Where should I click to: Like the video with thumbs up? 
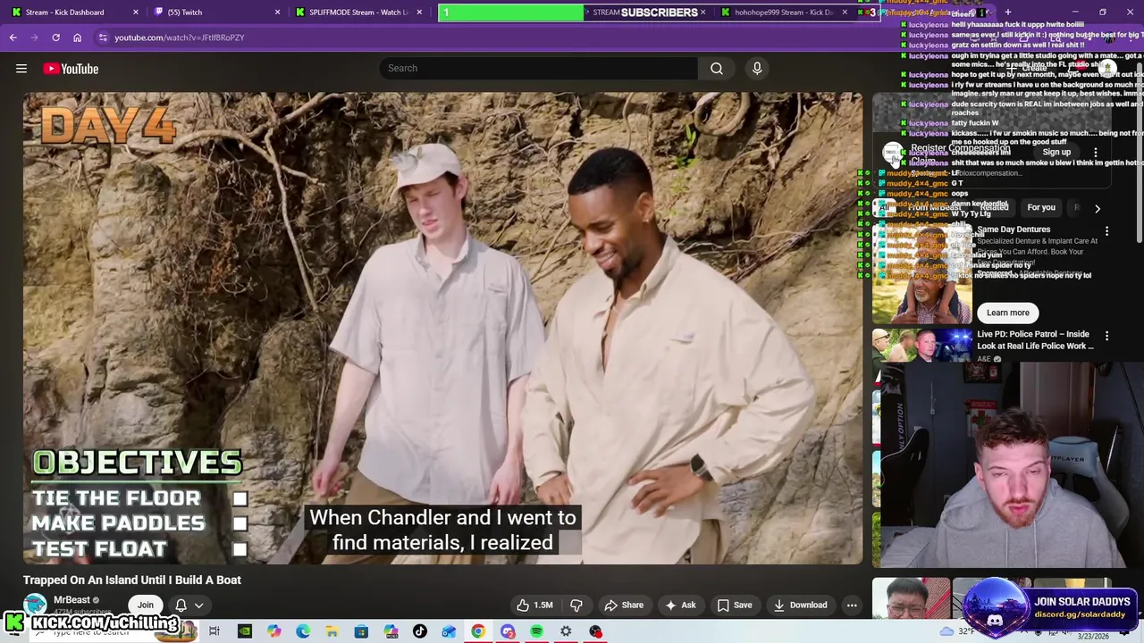[534, 605]
